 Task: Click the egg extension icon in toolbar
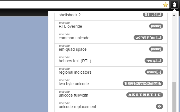coord(174,4)
